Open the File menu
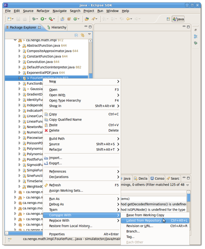Screen dimensions: 205x249 tap(8, 11)
